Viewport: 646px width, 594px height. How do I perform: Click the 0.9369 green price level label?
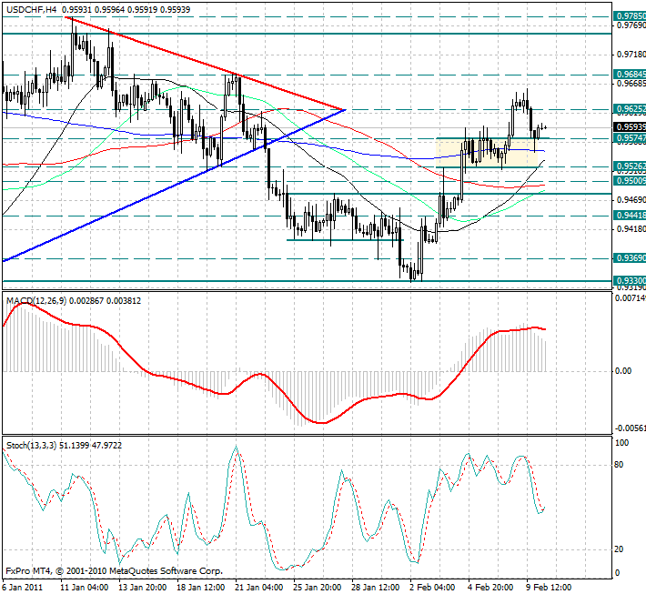[630, 258]
